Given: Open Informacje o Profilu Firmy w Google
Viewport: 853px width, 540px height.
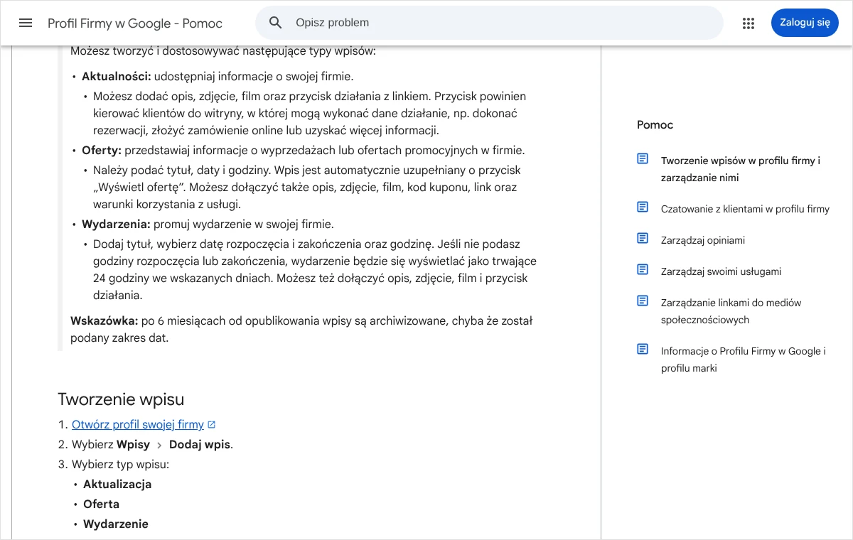Looking at the screenshot, I should pos(744,360).
